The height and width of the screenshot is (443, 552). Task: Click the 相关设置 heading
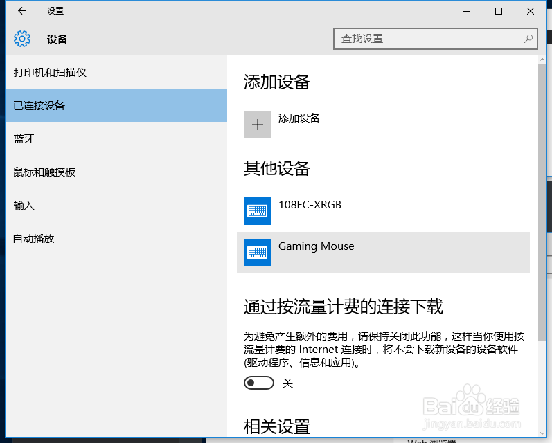click(277, 427)
